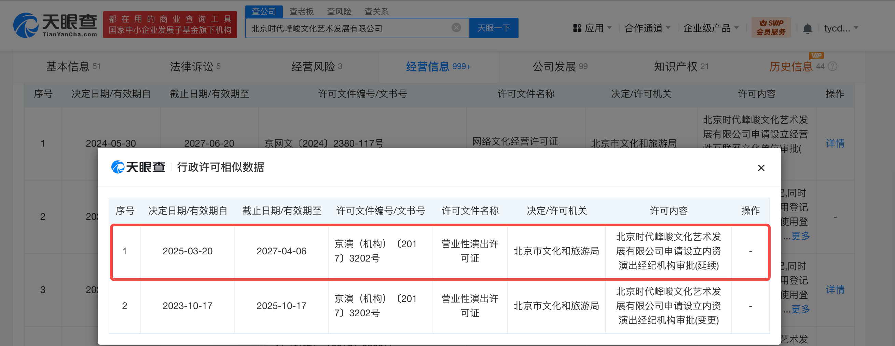Click 北京市文化和旅游局 in dialog row 1
The width and height of the screenshot is (895, 346).
[x=556, y=251]
